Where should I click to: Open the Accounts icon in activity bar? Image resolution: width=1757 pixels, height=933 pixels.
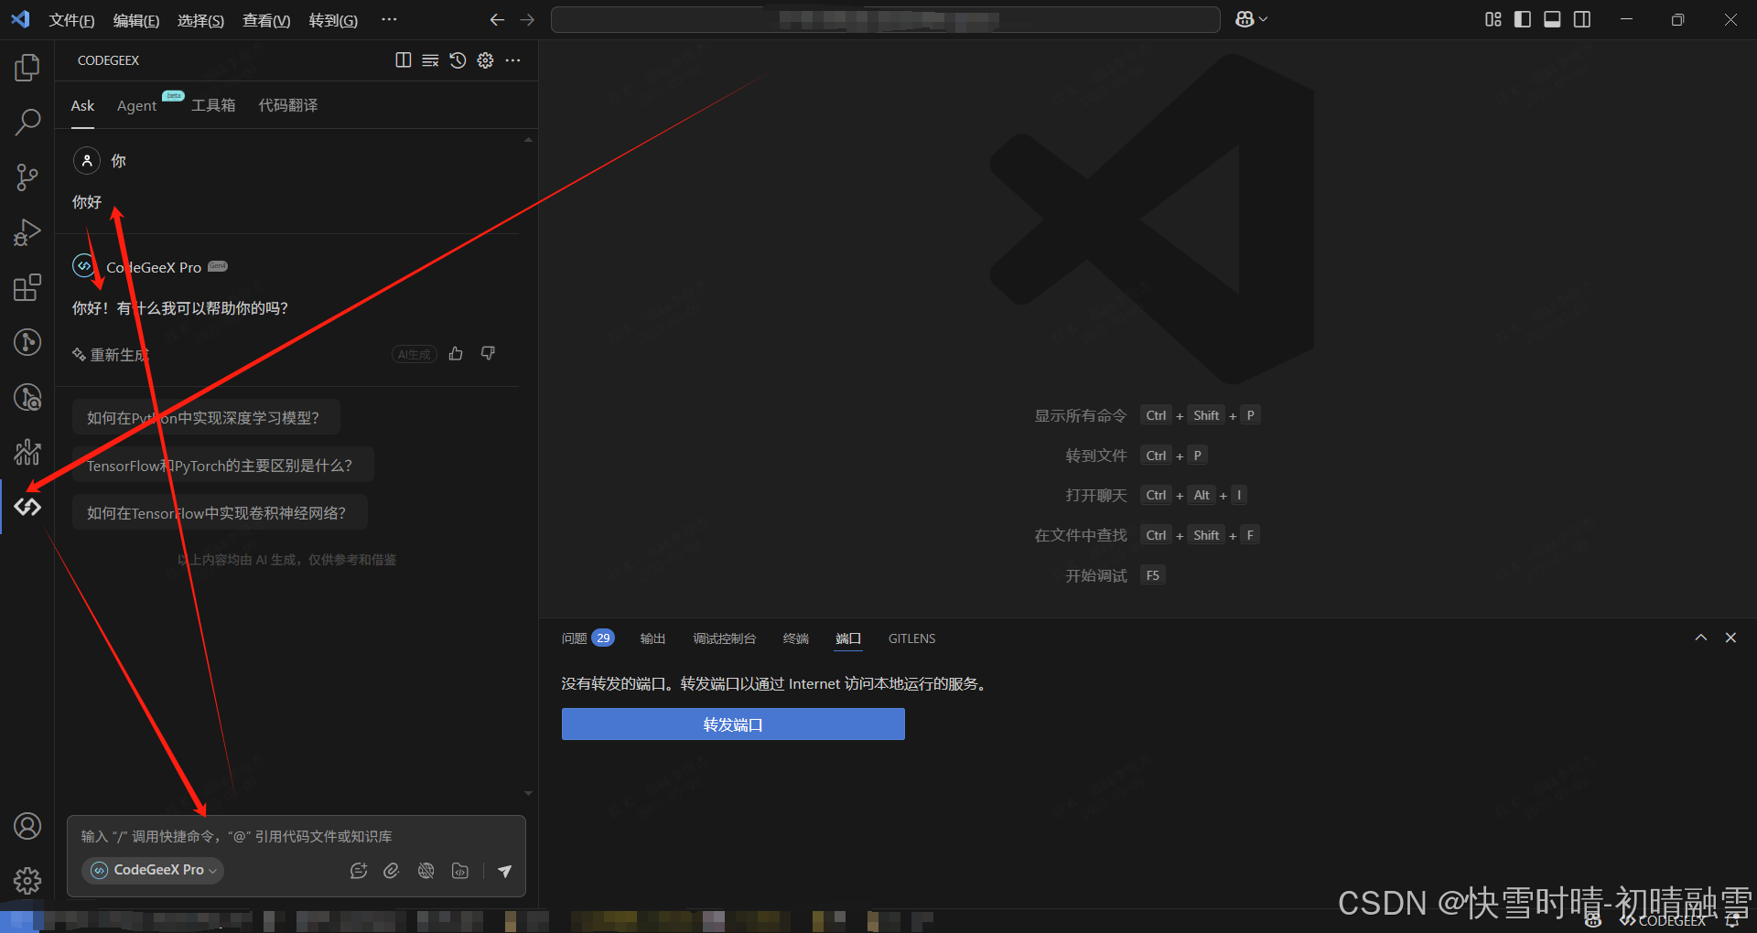(27, 826)
